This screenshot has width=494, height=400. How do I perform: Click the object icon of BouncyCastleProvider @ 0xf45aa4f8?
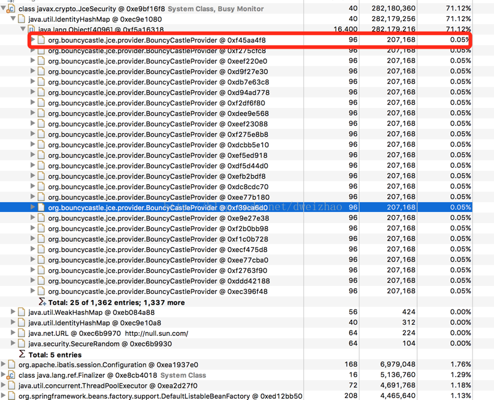[x=41, y=40]
